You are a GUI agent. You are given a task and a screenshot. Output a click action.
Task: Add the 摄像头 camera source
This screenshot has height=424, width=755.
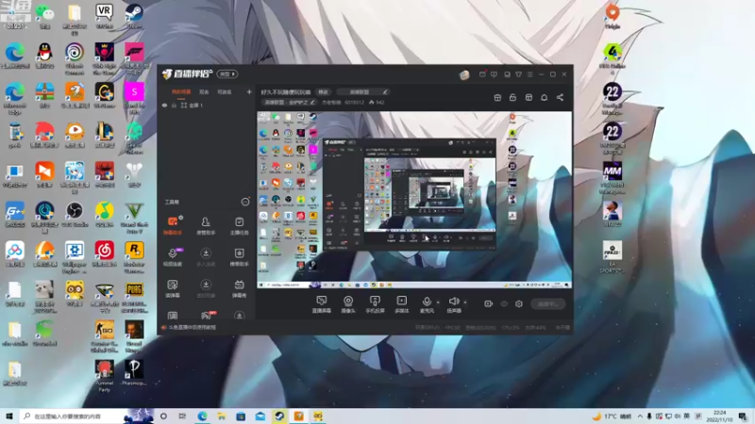pyautogui.click(x=347, y=304)
